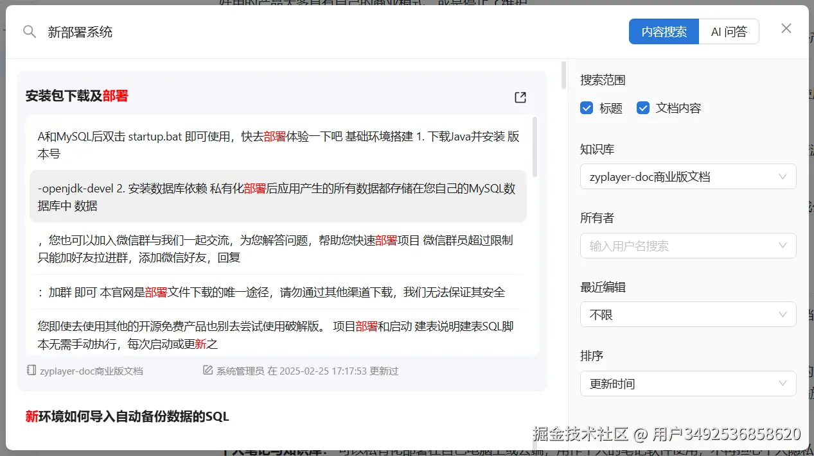
Task: Select the snippet starting with A和MySQL后双击 startup.bat
Action: coord(278,145)
